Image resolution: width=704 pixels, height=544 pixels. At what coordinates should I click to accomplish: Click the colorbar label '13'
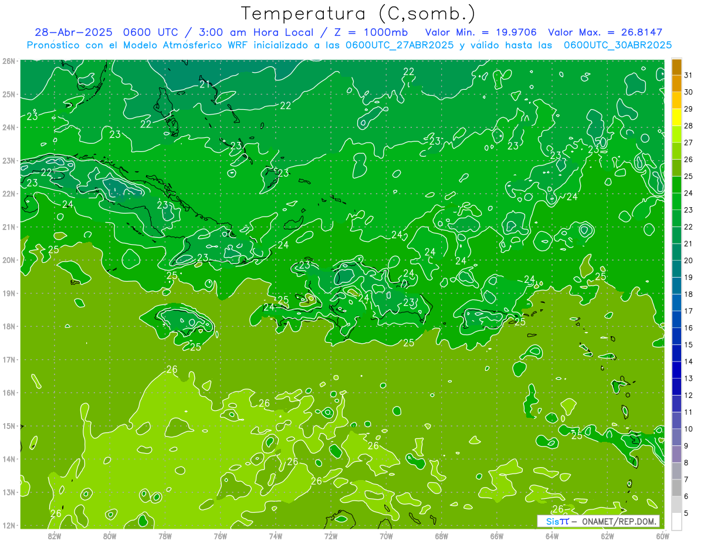click(x=688, y=379)
